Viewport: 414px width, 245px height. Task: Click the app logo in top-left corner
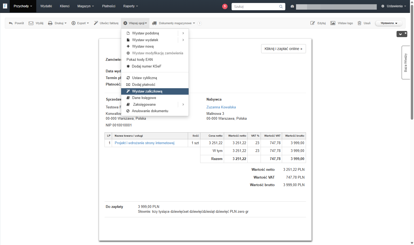pos(5,6)
